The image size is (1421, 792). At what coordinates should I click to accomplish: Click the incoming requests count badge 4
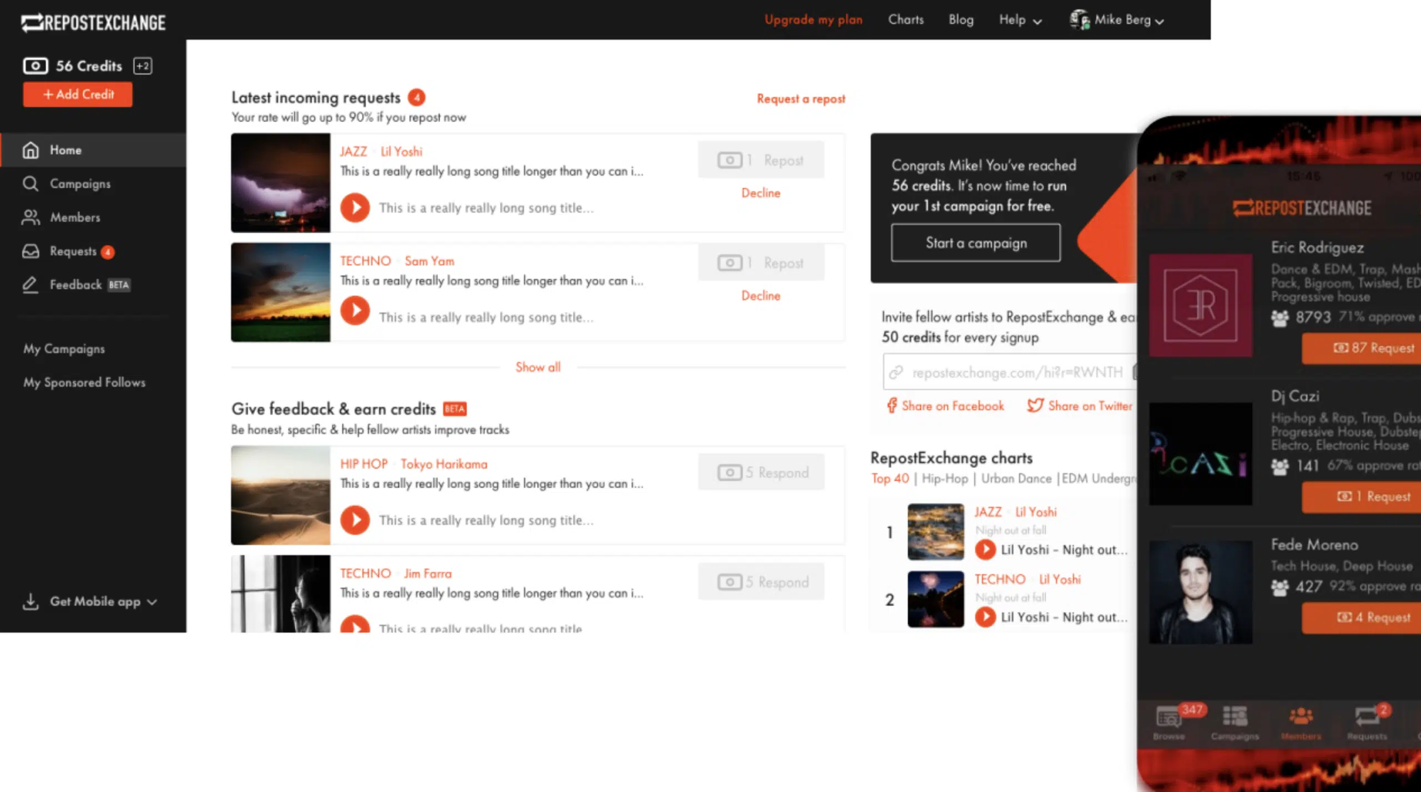click(416, 98)
